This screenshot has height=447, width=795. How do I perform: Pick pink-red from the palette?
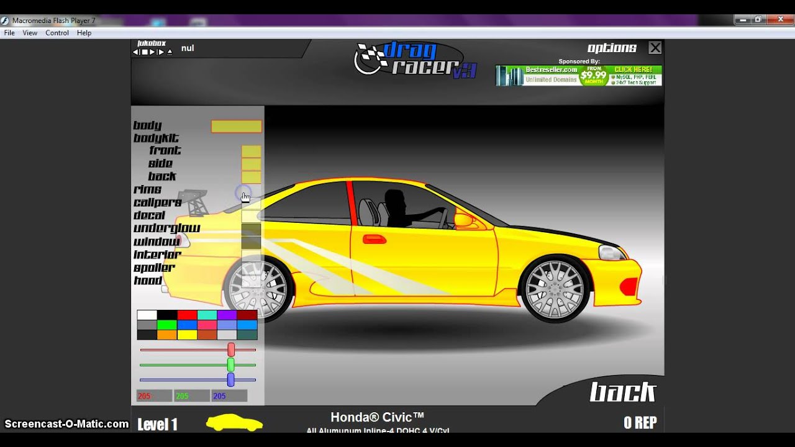207,325
